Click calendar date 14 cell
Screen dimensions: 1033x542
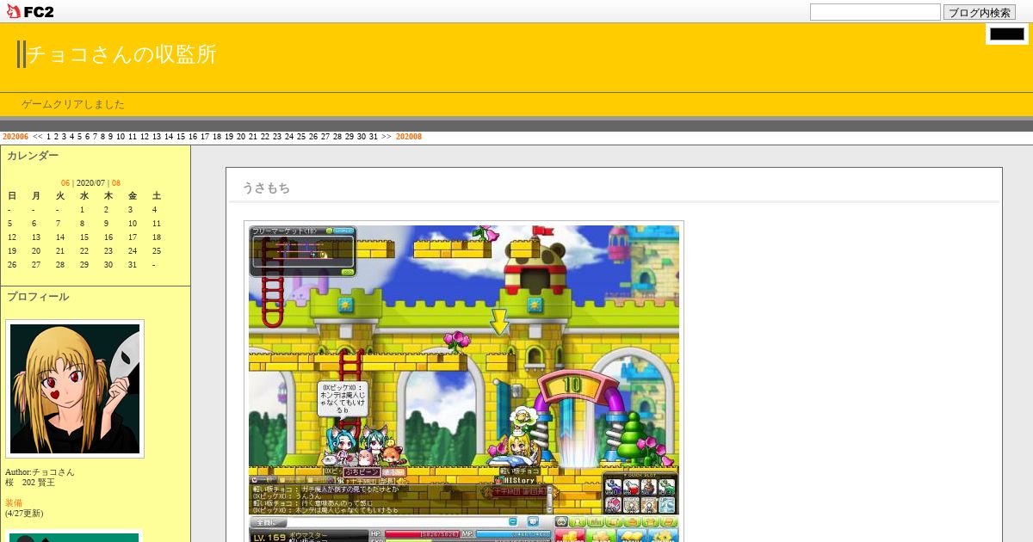click(x=60, y=237)
